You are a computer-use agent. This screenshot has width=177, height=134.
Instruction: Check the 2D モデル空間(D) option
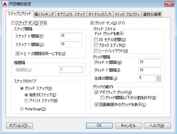[x=96, y=39]
